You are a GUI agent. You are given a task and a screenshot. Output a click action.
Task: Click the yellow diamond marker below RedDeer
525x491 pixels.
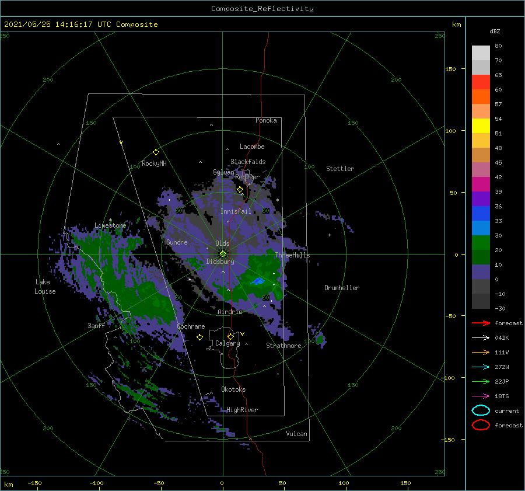pyautogui.click(x=240, y=190)
